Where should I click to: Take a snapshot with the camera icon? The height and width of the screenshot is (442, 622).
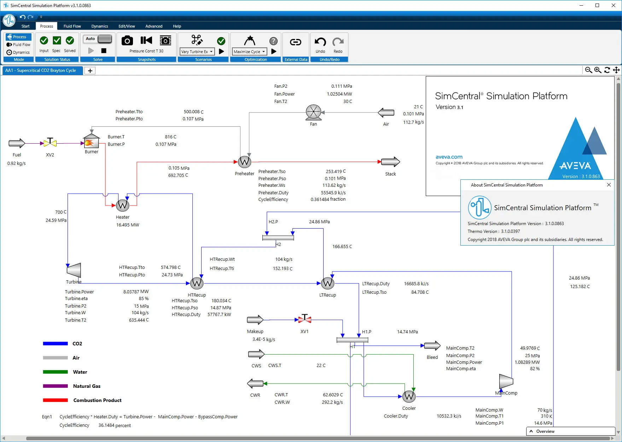127,41
